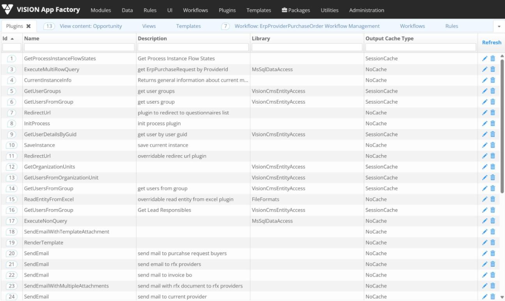Image resolution: width=505 pixels, height=301 pixels.
Task: Delete the RenderTemplate plugin row
Action: (x=493, y=243)
